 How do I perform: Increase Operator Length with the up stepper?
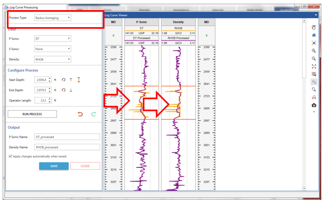(x=50, y=99)
